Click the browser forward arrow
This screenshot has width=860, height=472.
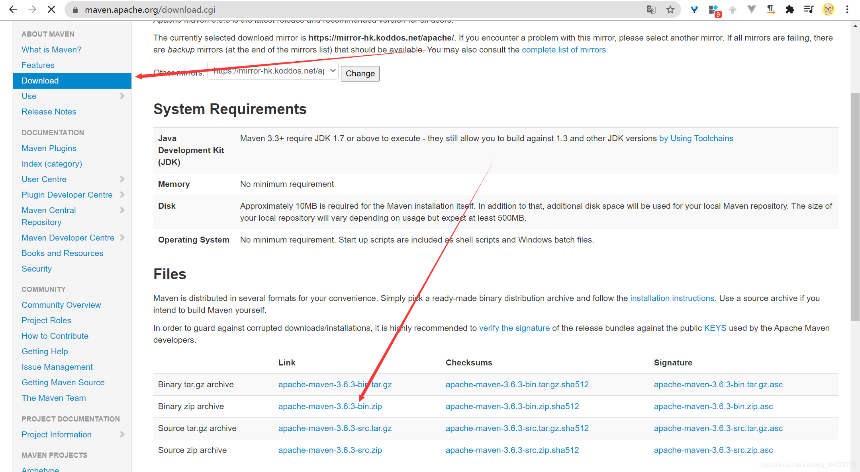tap(32, 10)
